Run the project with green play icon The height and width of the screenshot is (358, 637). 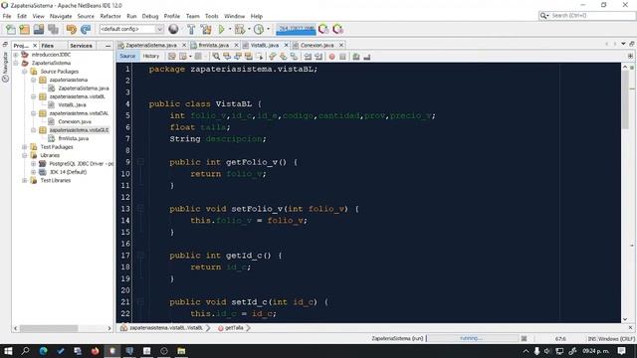(x=221, y=29)
